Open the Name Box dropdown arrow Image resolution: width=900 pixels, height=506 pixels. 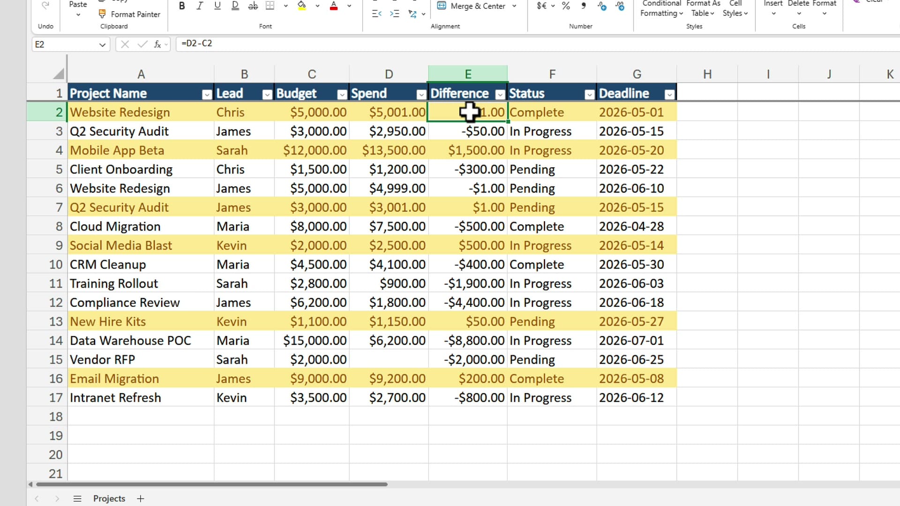coord(102,45)
